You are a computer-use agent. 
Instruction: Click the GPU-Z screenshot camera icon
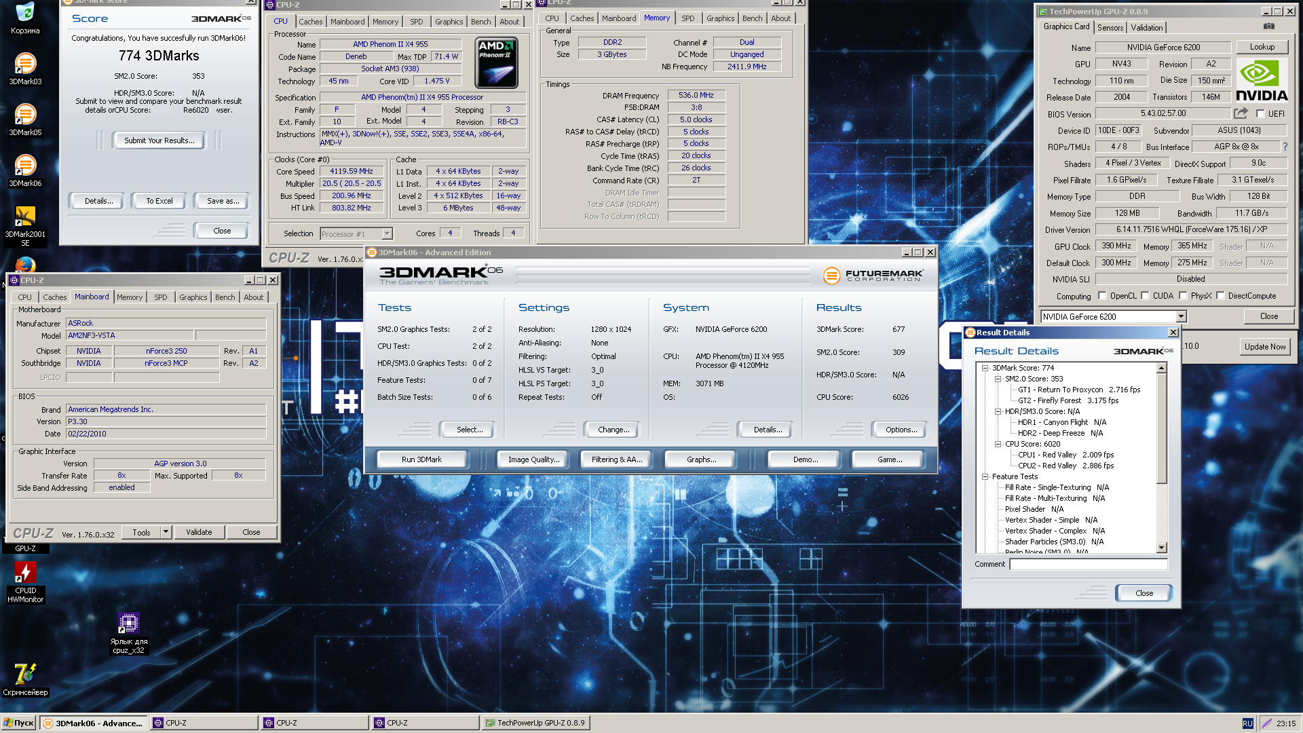(1268, 26)
